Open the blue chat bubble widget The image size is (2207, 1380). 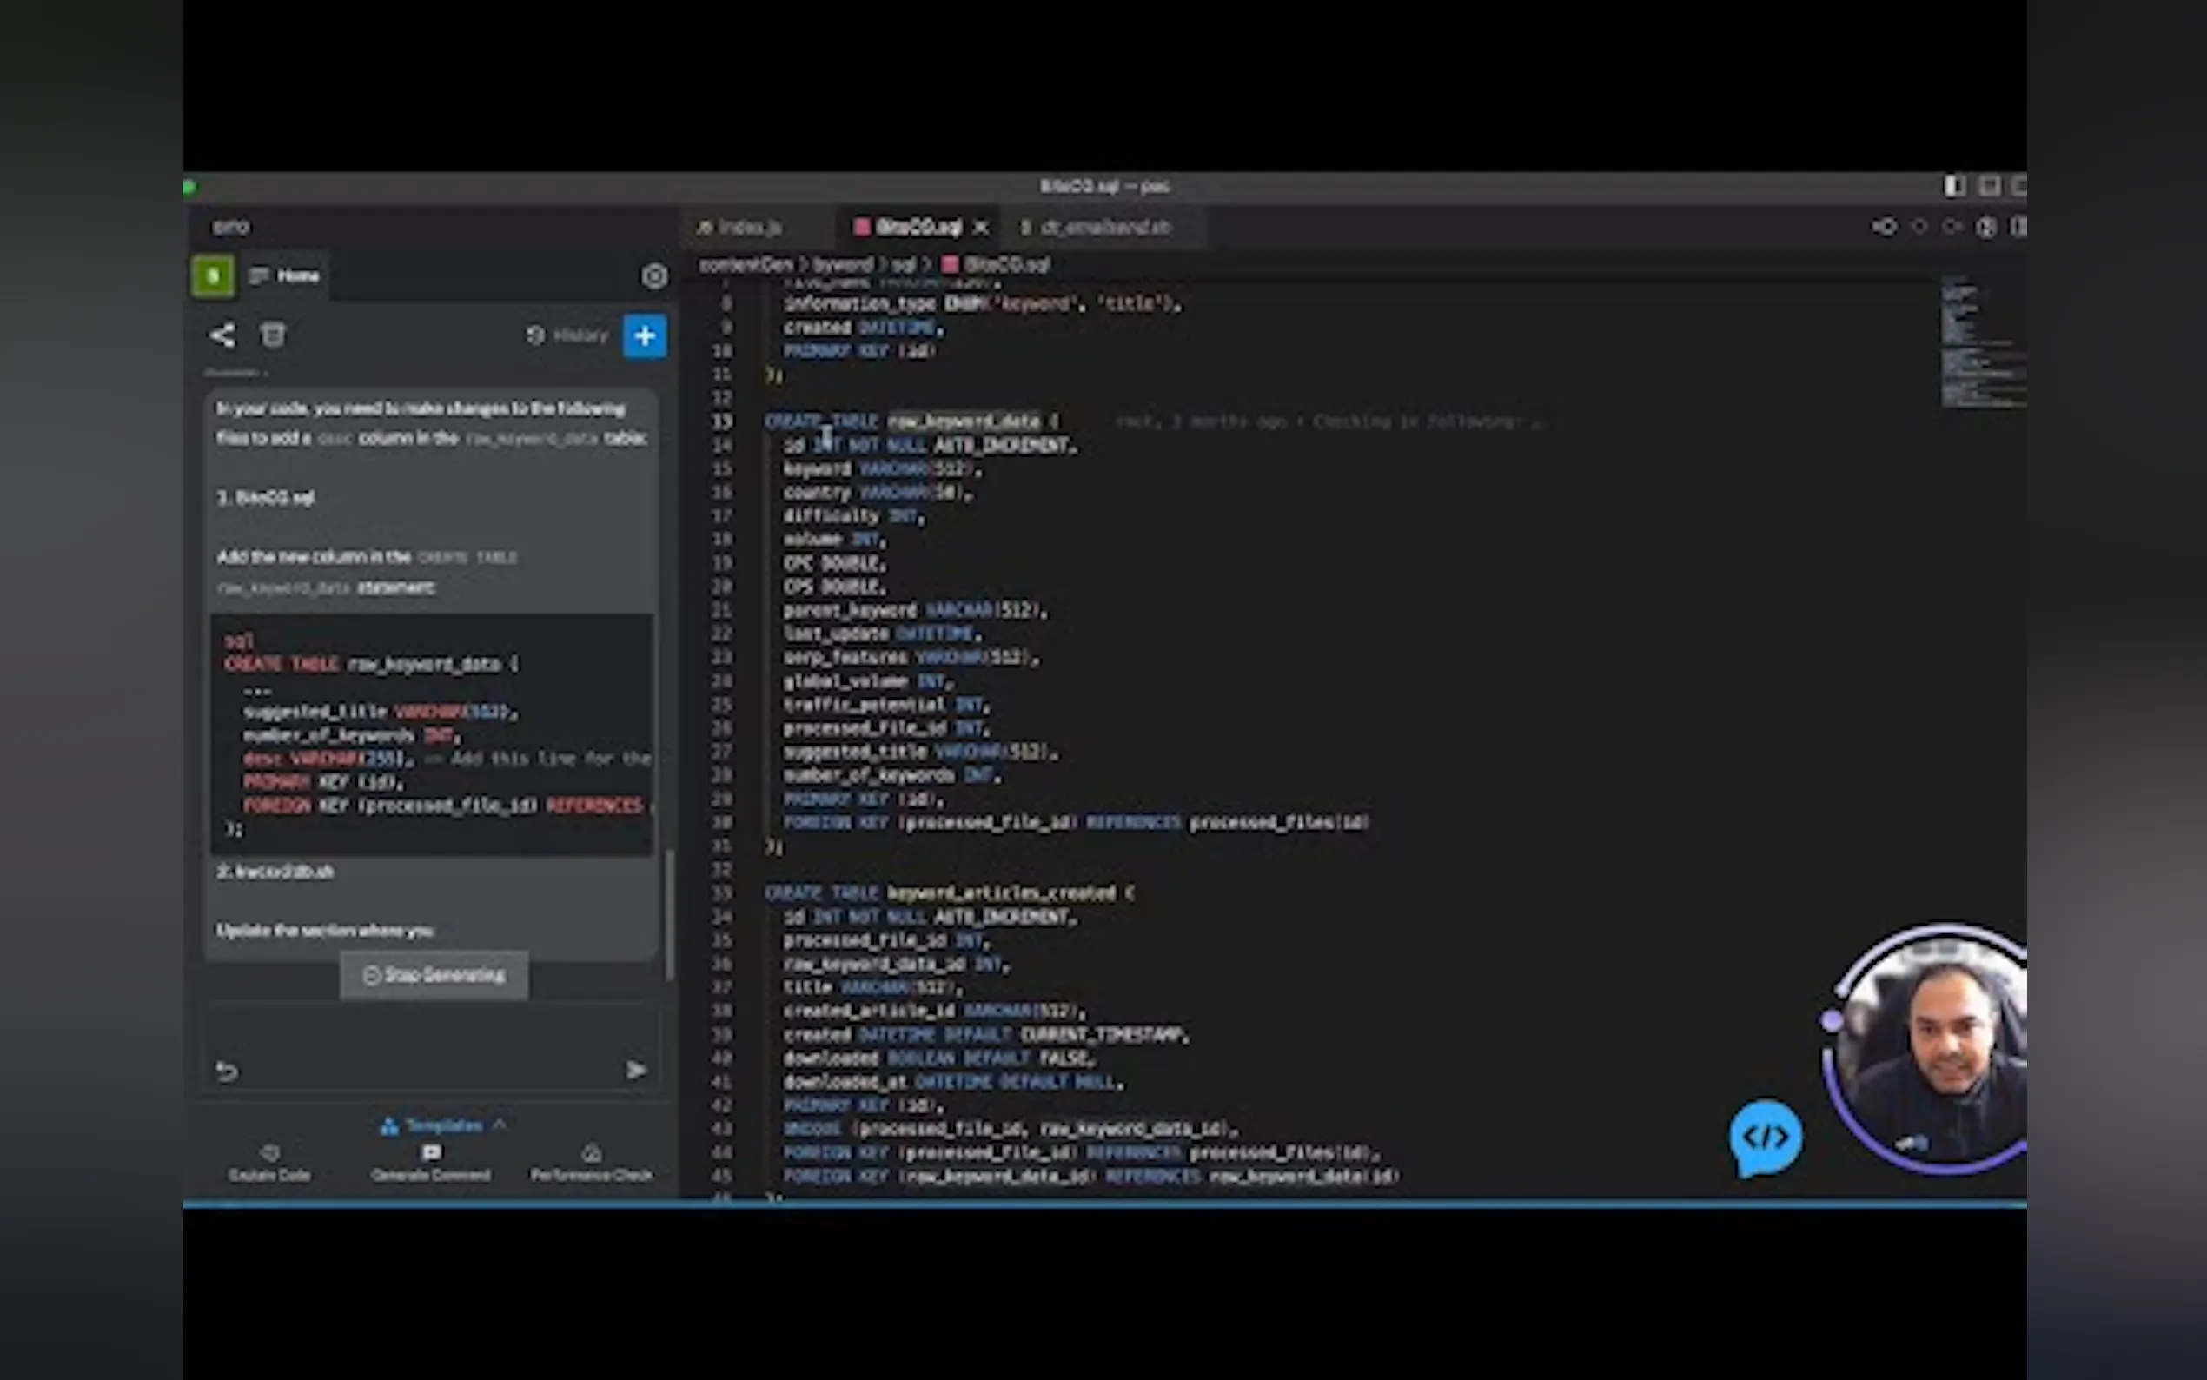[1765, 1138]
